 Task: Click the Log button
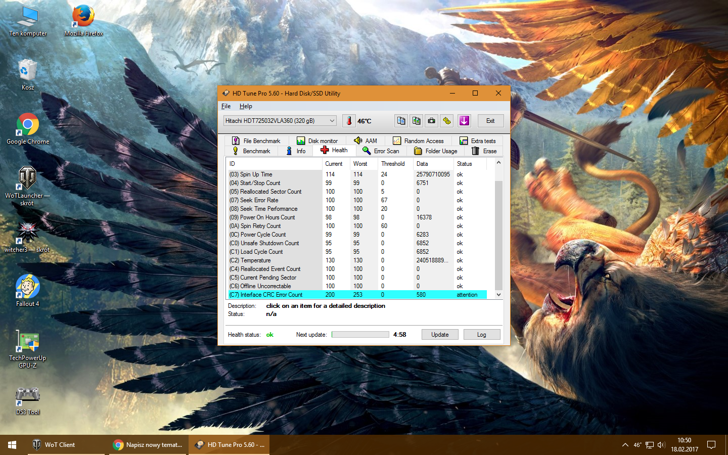[482, 335]
